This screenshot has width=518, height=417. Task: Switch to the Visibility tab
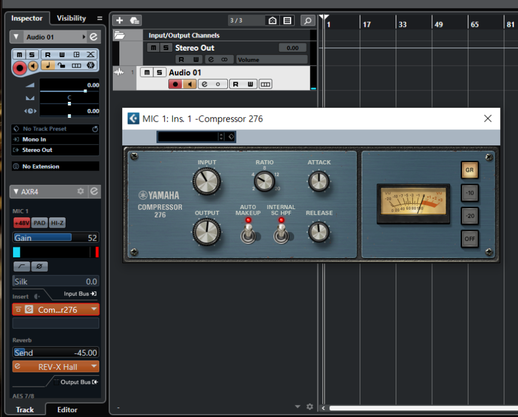click(x=72, y=18)
